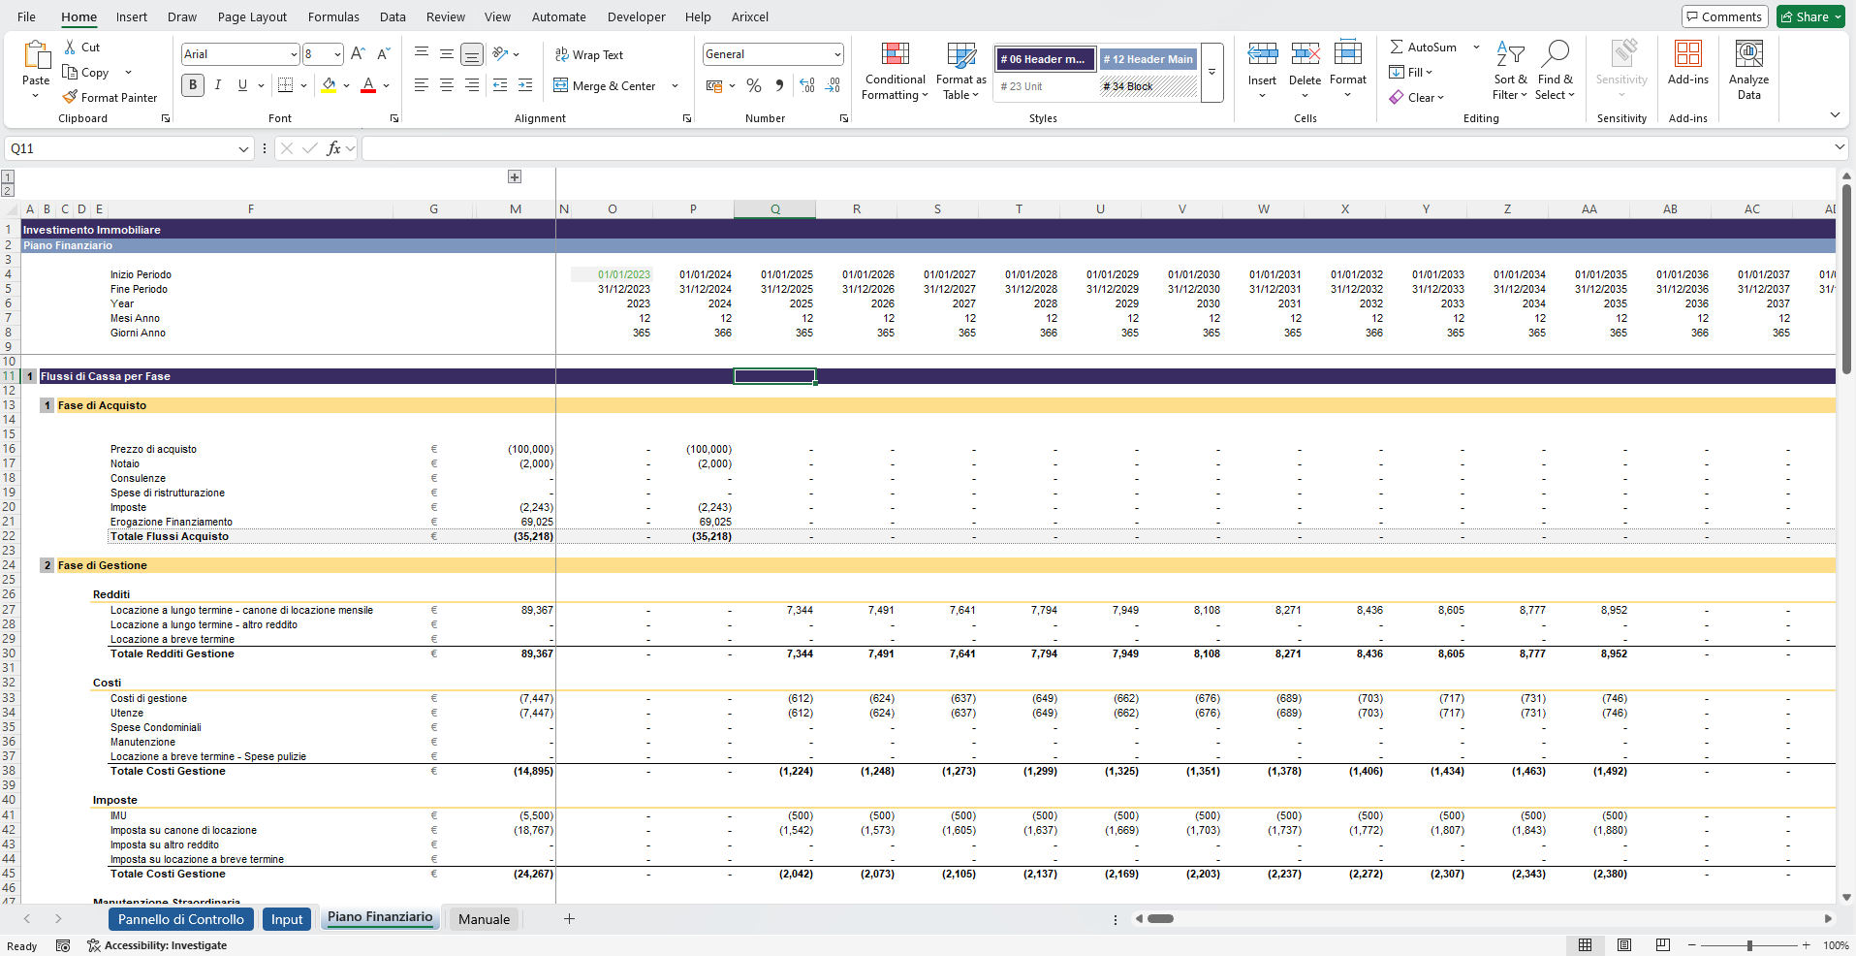Viewport: 1856px width, 956px height.
Task: Expand the grouped columns plus button
Action: [x=515, y=176]
